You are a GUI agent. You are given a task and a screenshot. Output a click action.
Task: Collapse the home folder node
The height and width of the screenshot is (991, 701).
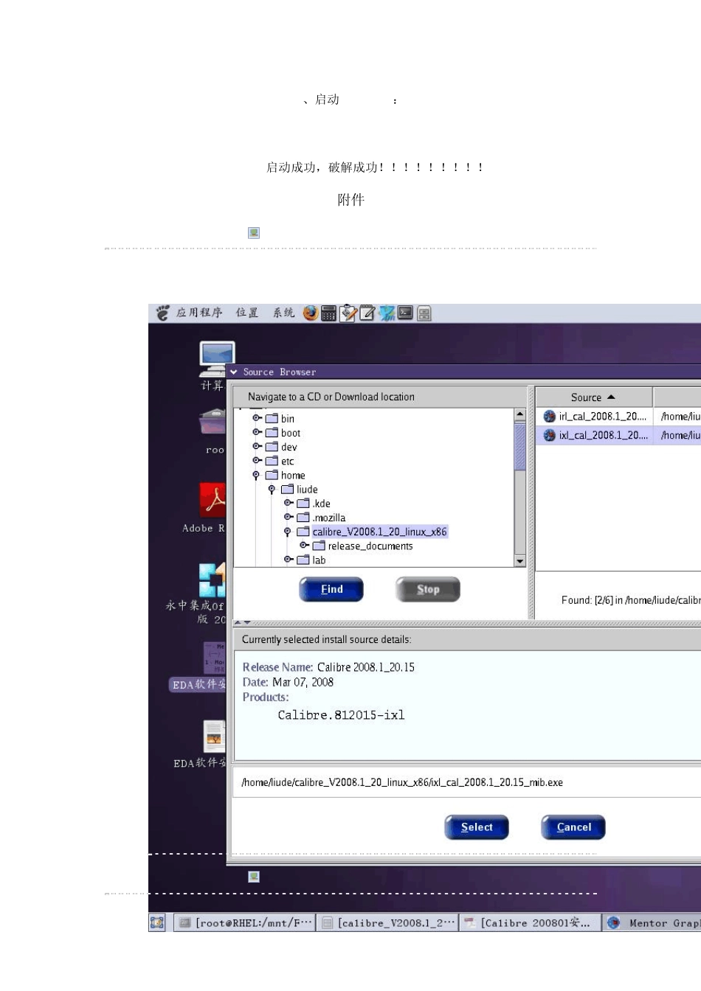coord(256,476)
